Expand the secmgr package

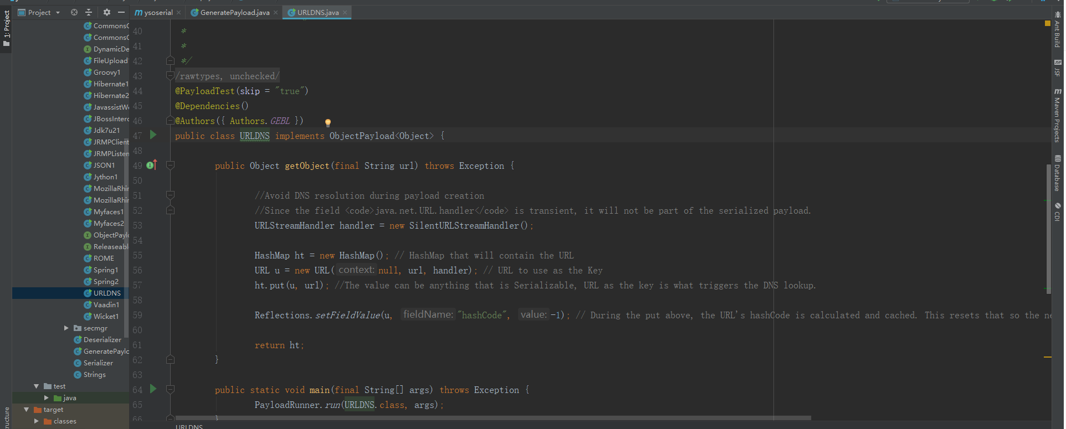point(66,328)
